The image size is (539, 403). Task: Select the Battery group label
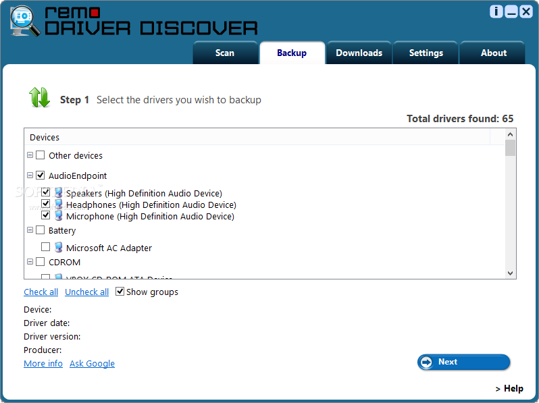point(62,230)
